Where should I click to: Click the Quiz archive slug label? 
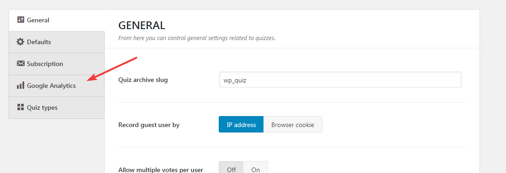(143, 80)
